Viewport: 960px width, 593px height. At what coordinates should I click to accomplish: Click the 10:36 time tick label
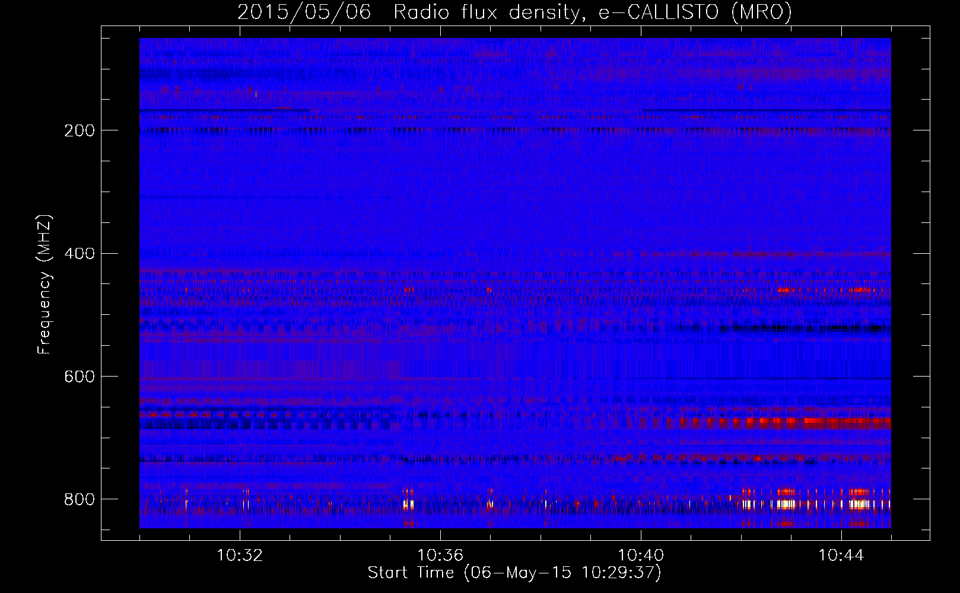(x=440, y=556)
